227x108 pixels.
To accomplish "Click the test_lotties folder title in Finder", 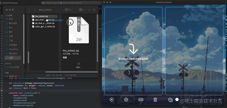I will coord(45,10).
